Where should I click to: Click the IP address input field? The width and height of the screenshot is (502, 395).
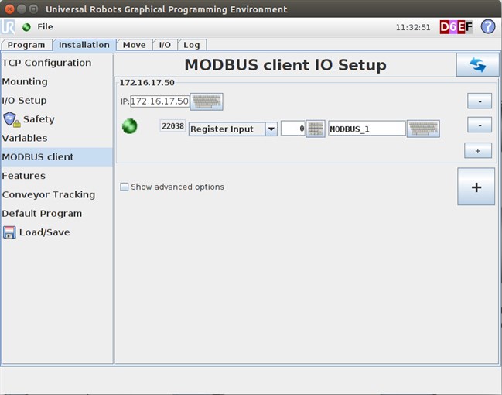pos(160,101)
